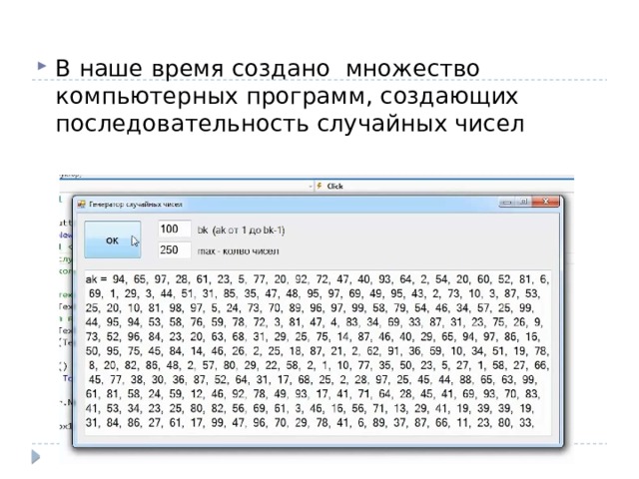Click the 'ak =' text in output box
The width and height of the screenshot is (639, 479).
tap(96, 279)
